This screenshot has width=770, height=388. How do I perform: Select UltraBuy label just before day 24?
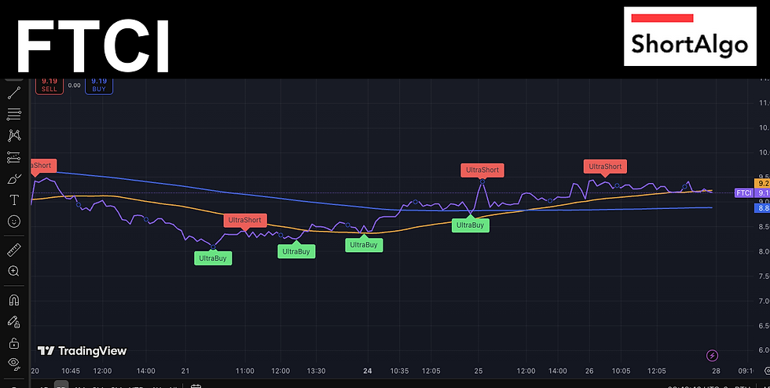(x=364, y=245)
